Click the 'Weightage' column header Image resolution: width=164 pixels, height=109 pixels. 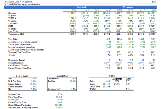tap(117, 79)
